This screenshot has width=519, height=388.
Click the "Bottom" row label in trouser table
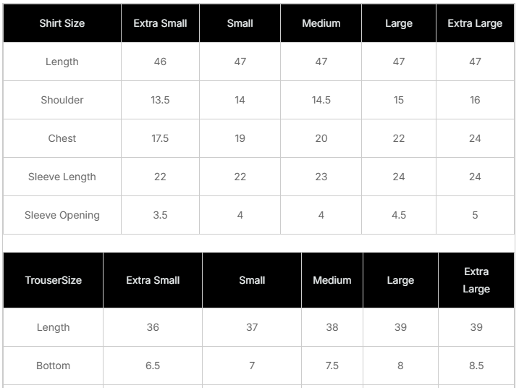(x=54, y=366)
